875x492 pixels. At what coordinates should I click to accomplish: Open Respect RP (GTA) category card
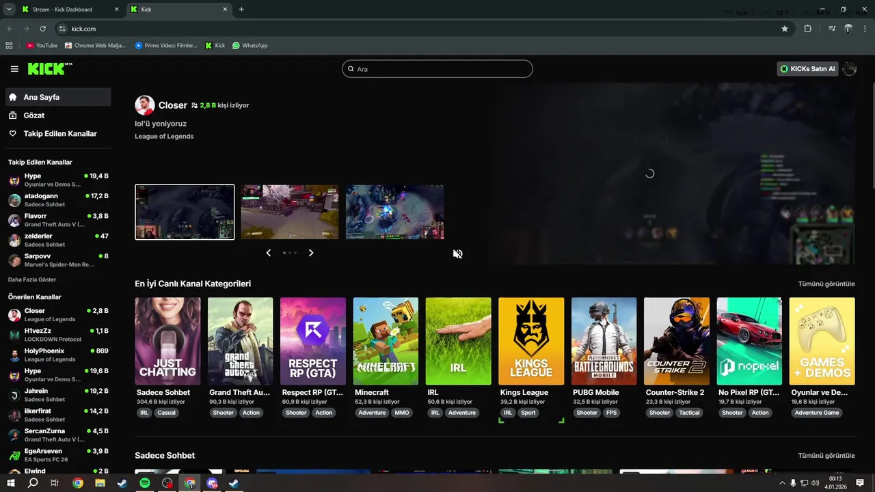[x=313, y=341]
